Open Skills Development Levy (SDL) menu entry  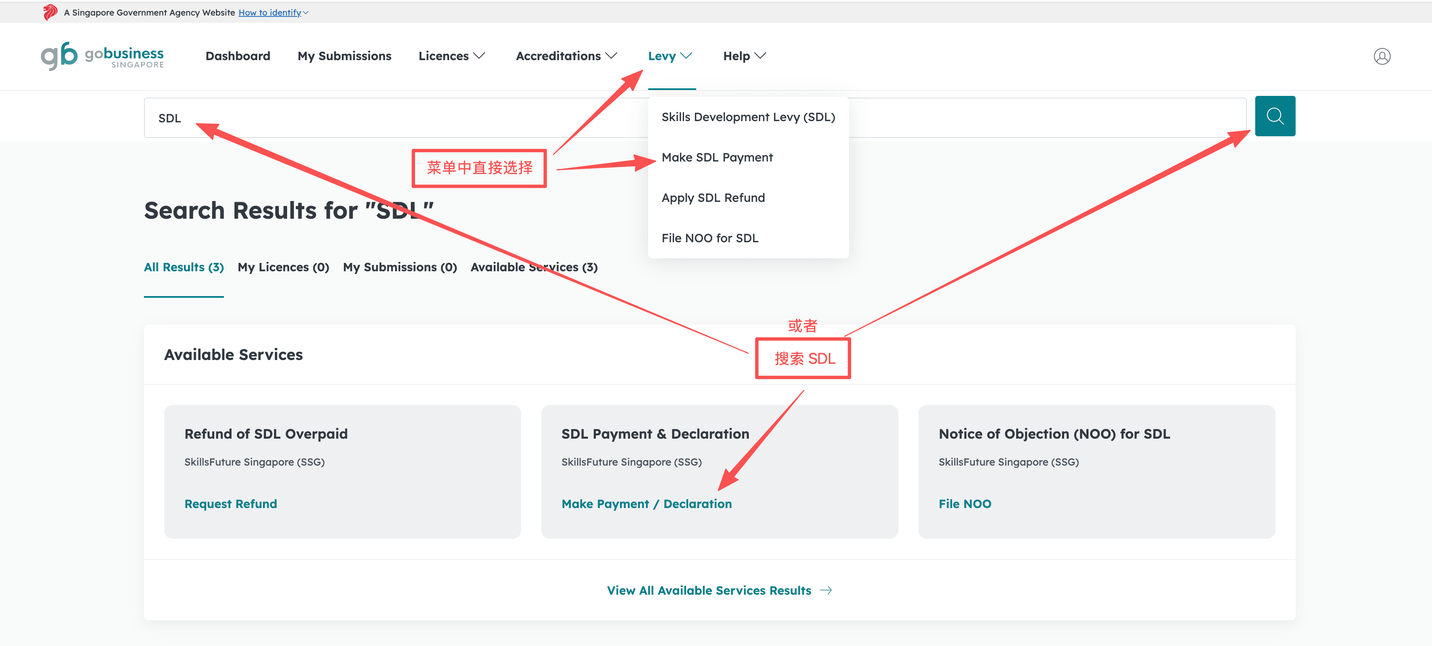[748, 117]
